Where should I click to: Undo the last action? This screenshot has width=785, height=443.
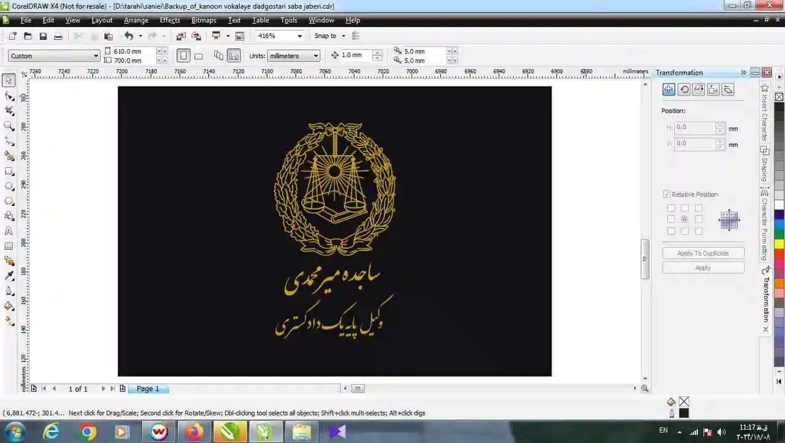point(129,36)
